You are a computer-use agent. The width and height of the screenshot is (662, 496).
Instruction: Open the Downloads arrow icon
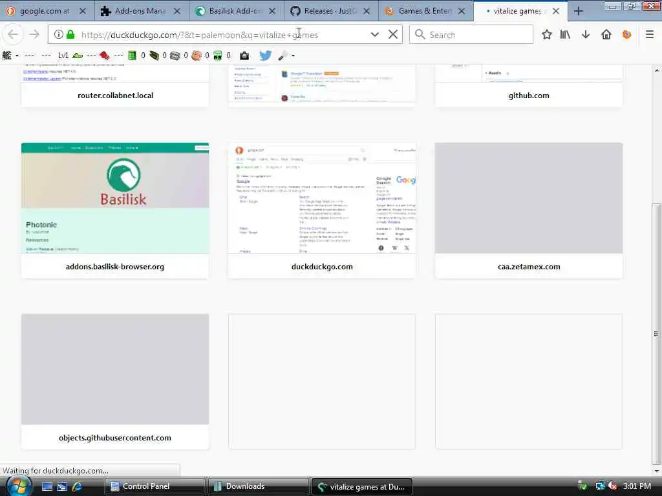pyautogui.click(x=586, y=35)
